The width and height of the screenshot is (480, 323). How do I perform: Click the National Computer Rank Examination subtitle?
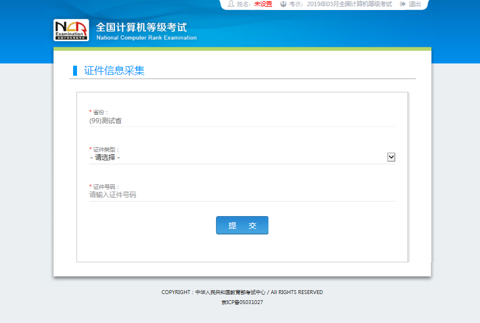coord(146,38)
